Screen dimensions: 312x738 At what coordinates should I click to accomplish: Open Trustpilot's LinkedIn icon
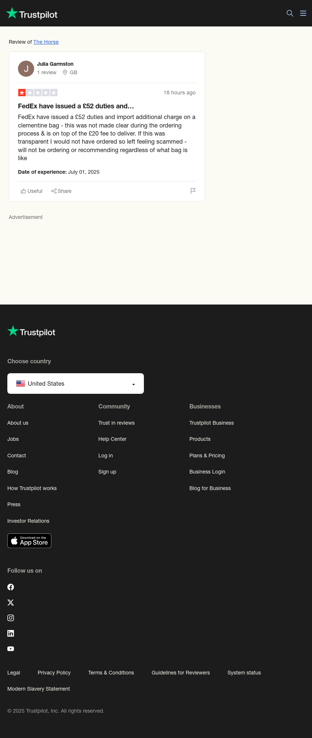11,633
